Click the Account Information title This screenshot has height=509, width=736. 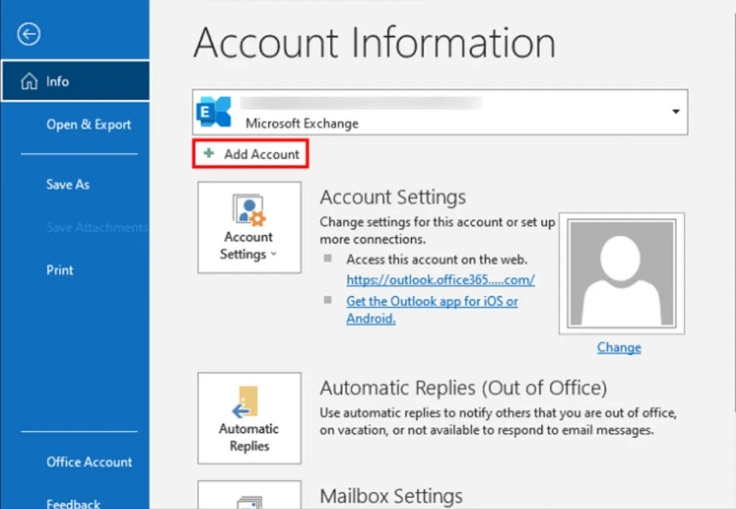[374, 43]
